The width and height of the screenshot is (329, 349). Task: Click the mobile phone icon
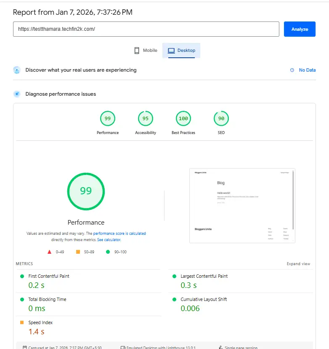(137, 51)
